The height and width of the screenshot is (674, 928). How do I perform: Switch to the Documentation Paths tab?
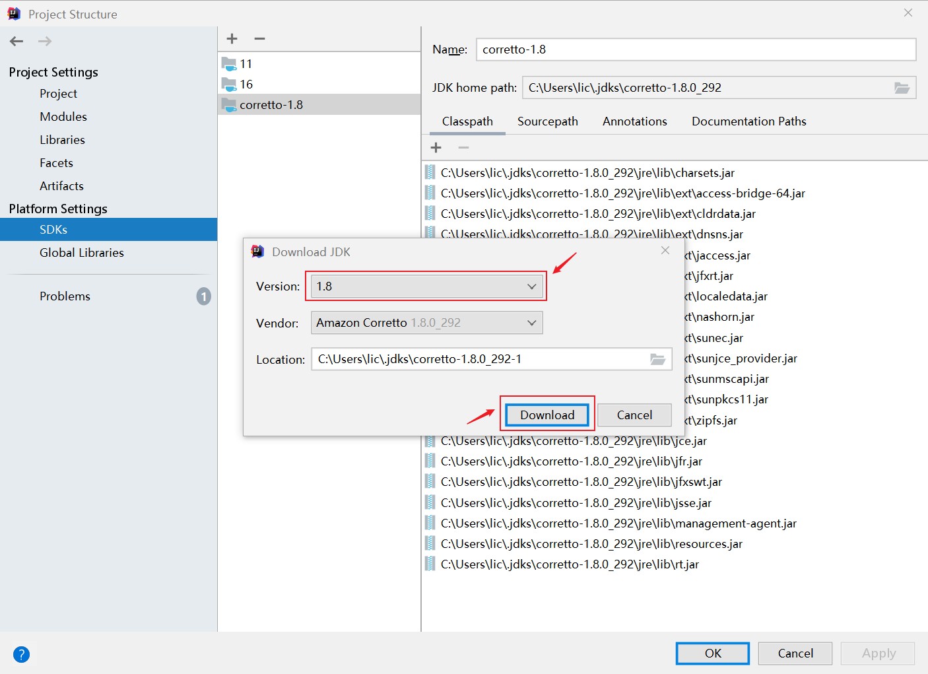(x=749, y=121)
